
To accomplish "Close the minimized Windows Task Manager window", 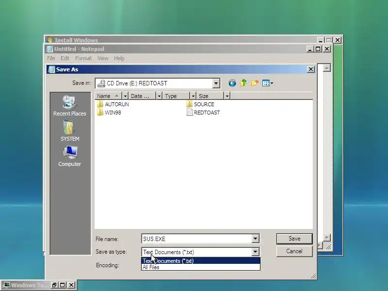I will 71,285.
